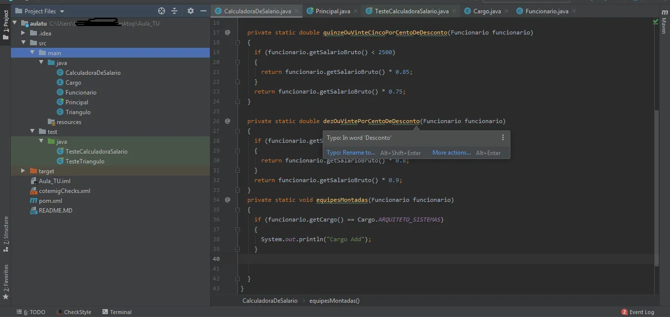Click the locate/scroll from source target icon
Screen dimensions: 670x317
coord(162,11)
